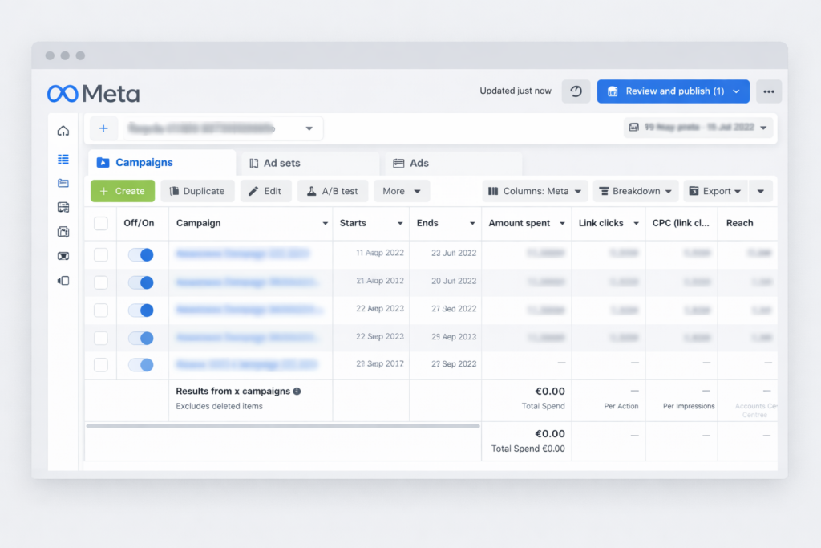Toggle off the first campaign switch

(x=141, y=254)
